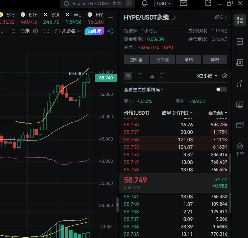This screenshot has width=248, height=238.
Task: Switch to the SOL ticker tab
Action: pos(51,18)
